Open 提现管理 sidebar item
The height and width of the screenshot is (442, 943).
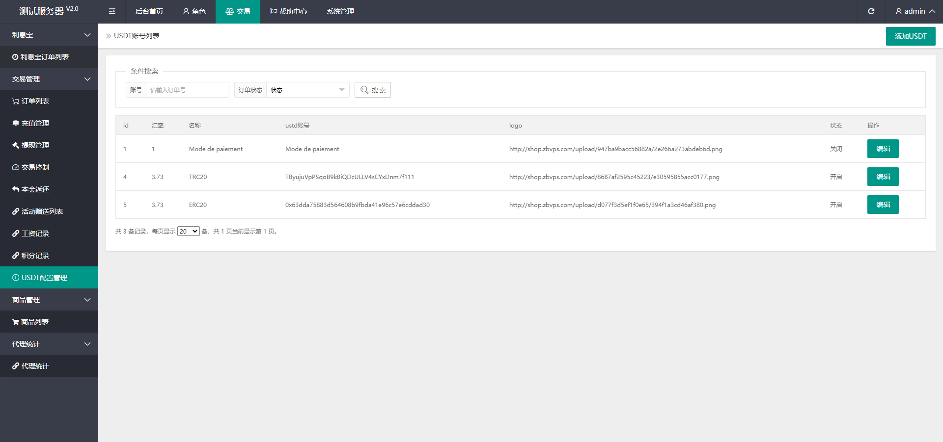(x=49, y=145)
